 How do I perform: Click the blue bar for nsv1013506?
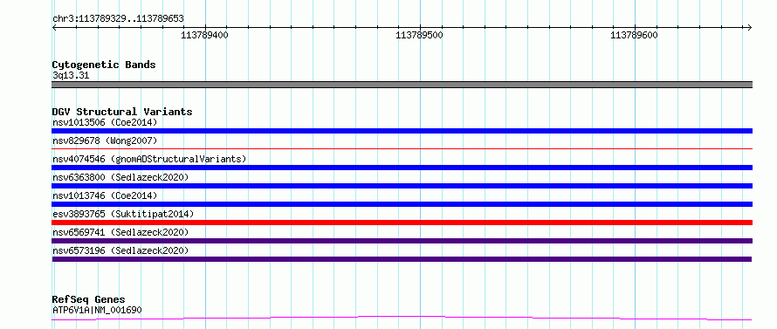pyautogui.click(x=402, y=131)
